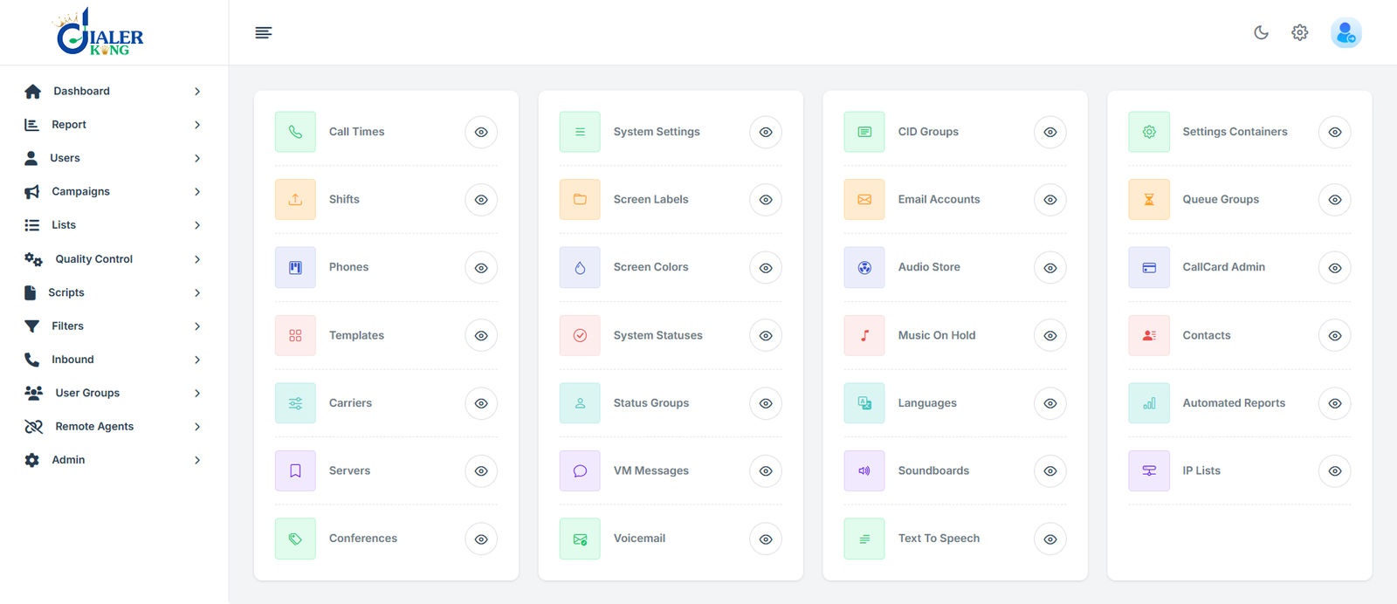Click the Music On Hold note icon

point(864,335)
